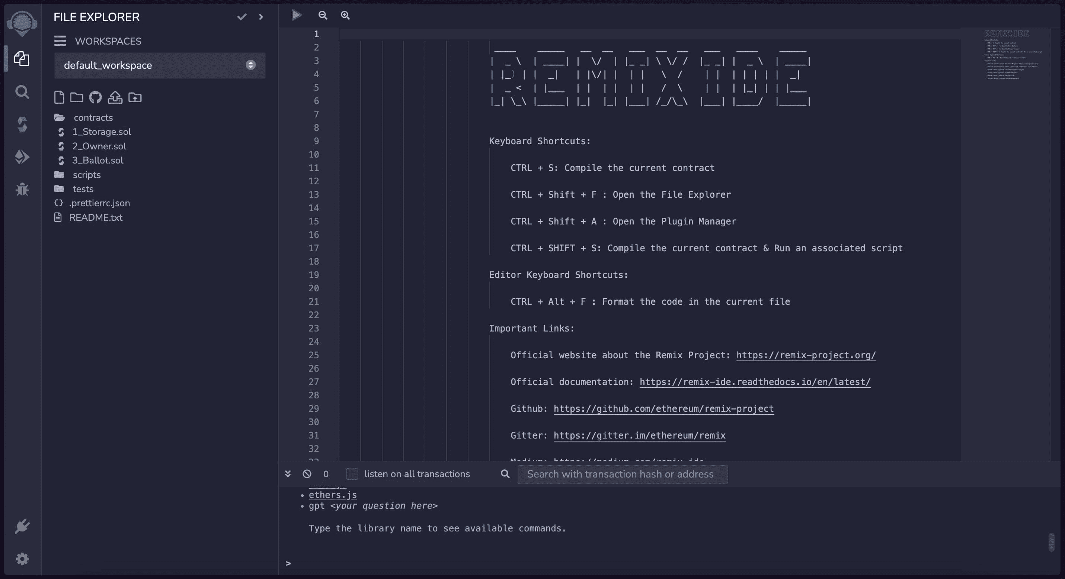Toggle the terminal collapse double-chevron
Viewport: 1065px width, 579px height.
(x=288, y=474)
